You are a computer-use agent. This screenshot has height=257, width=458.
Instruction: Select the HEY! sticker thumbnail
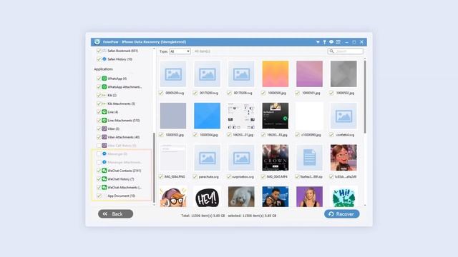click(x=207, y=197)
